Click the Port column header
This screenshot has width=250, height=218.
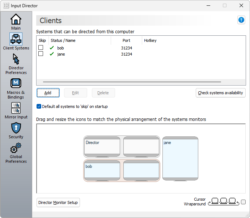[126, 40]
